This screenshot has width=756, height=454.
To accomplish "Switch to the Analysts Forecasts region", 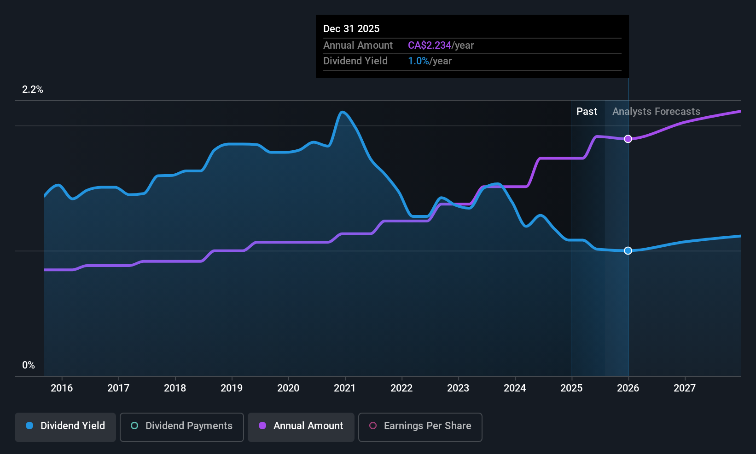I will pyautogui.click(x=656, y=111).
